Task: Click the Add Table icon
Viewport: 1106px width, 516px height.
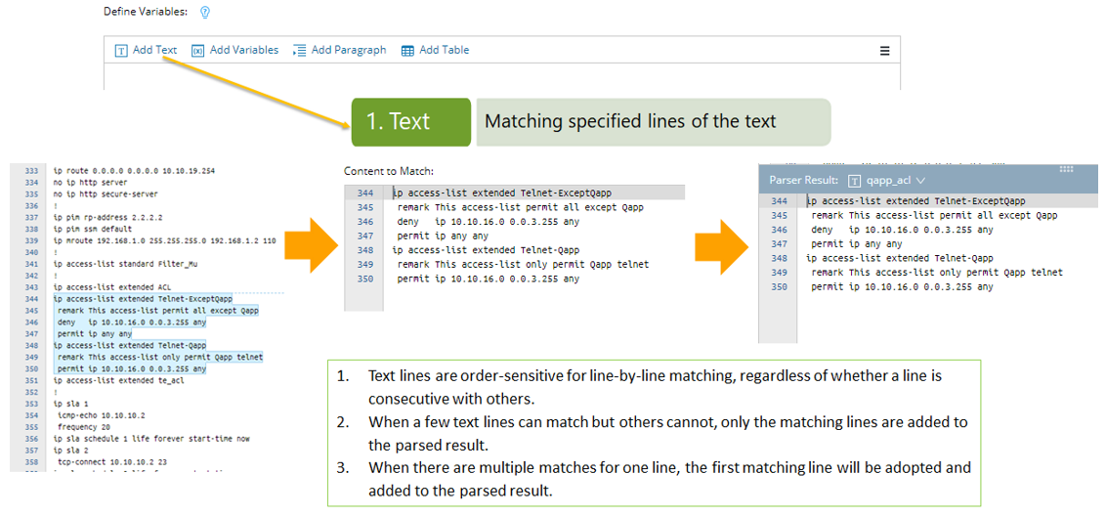Action: click(x=407, y=51)
